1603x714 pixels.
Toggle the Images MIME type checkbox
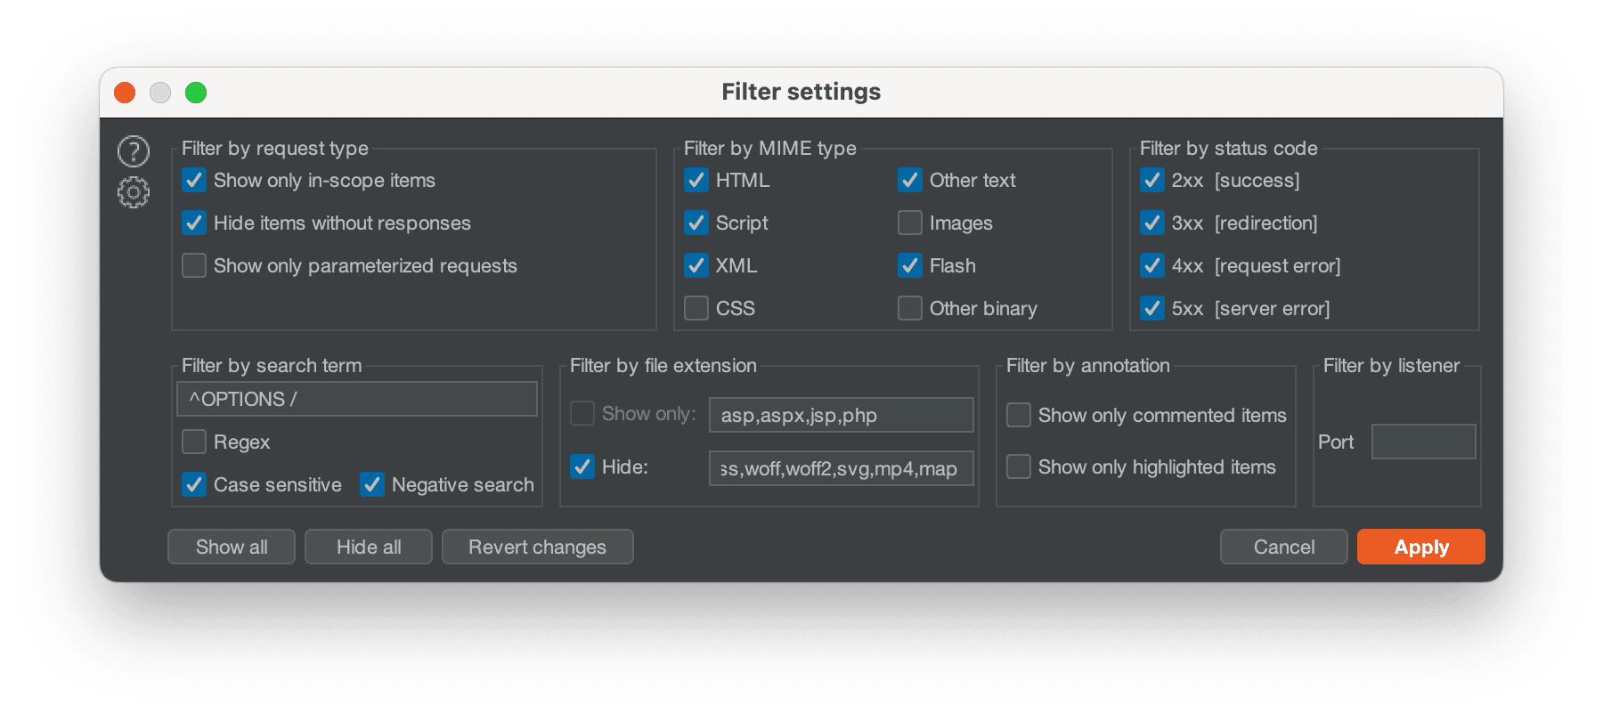pyautogui.click(x=910, y=223)
